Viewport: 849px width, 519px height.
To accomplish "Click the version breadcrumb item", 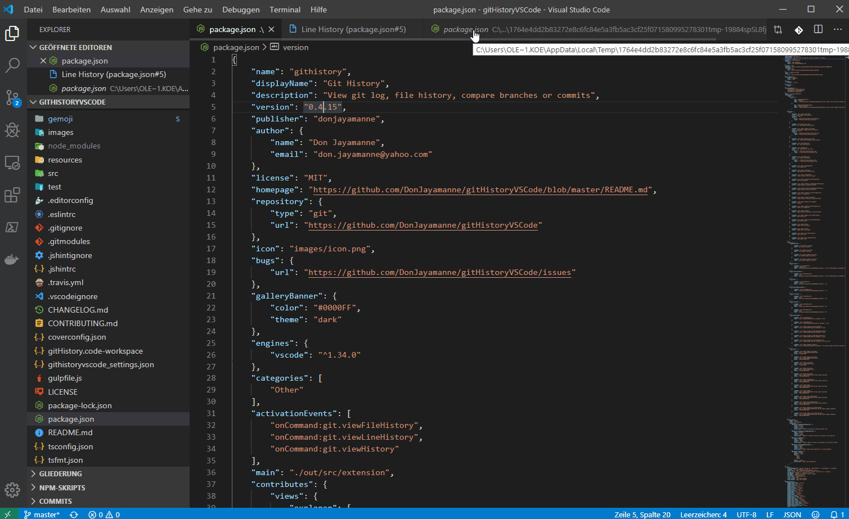I will [289, 47].
